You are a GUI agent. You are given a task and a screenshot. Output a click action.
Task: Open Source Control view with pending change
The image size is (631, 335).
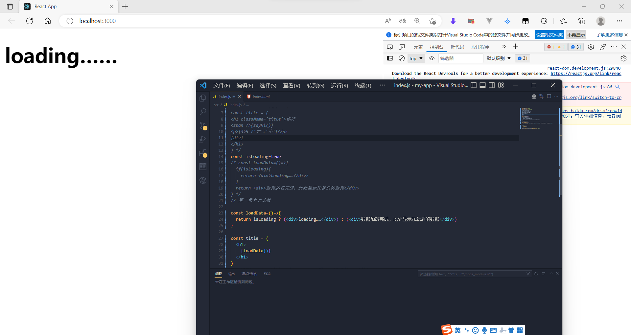203,125
